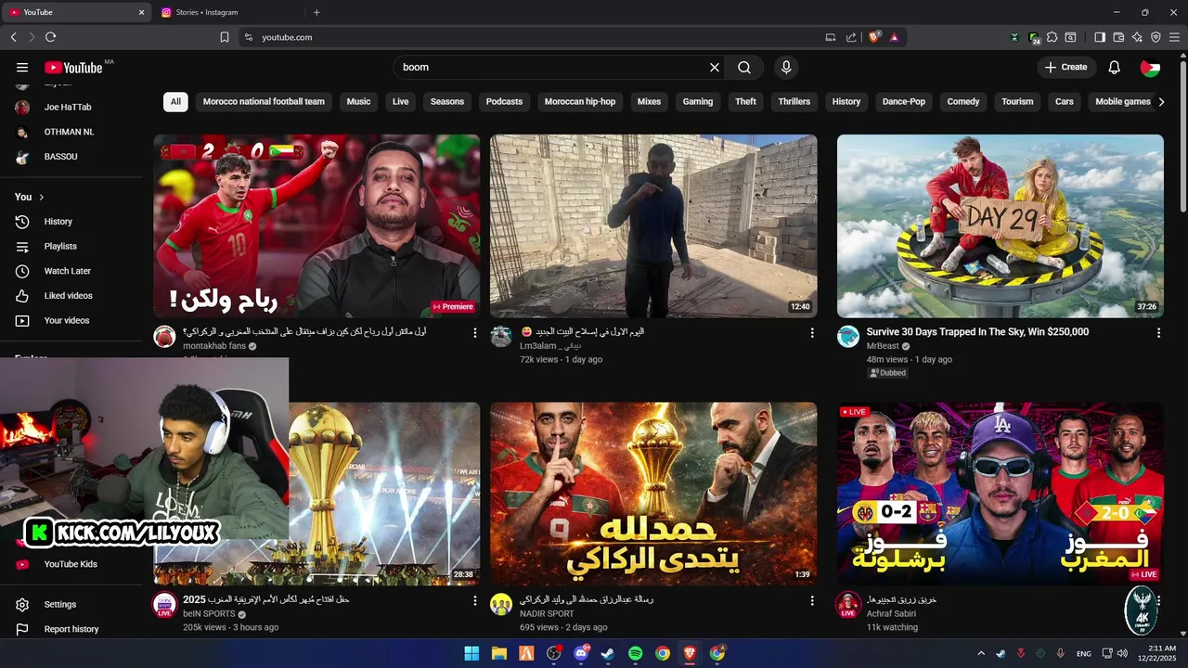
Task: Select the Thrillers filter chip
Action: coord(794,101)
